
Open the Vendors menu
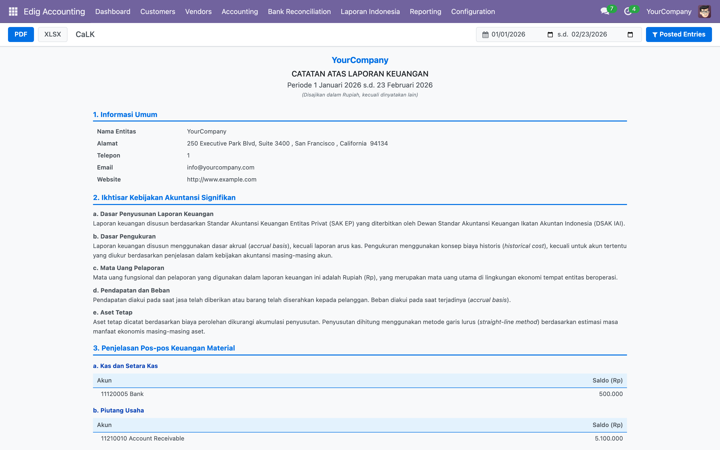click(198, 11)
